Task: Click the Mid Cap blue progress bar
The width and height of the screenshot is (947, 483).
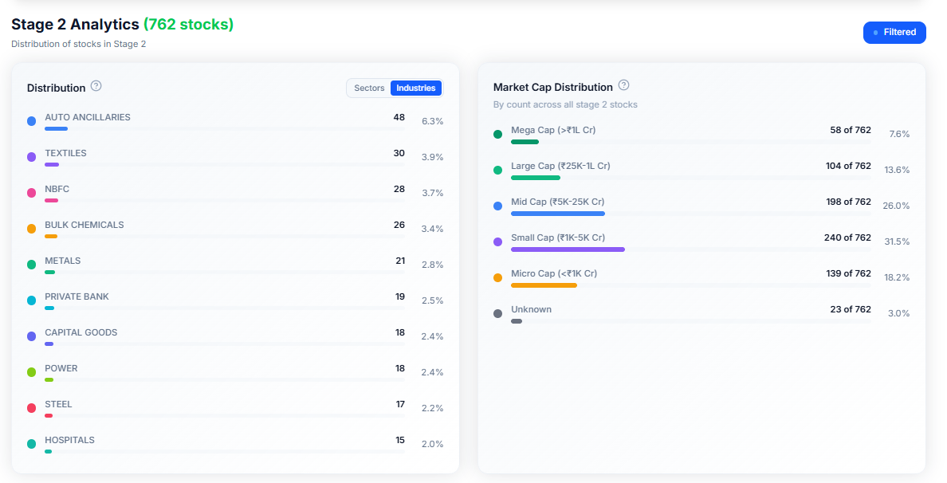Action: 558,214
